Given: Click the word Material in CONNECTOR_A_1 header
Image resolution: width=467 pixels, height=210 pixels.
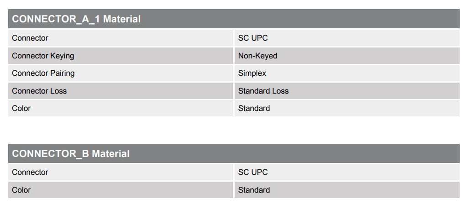Looking at the screenshot, I should click(122, 19).
